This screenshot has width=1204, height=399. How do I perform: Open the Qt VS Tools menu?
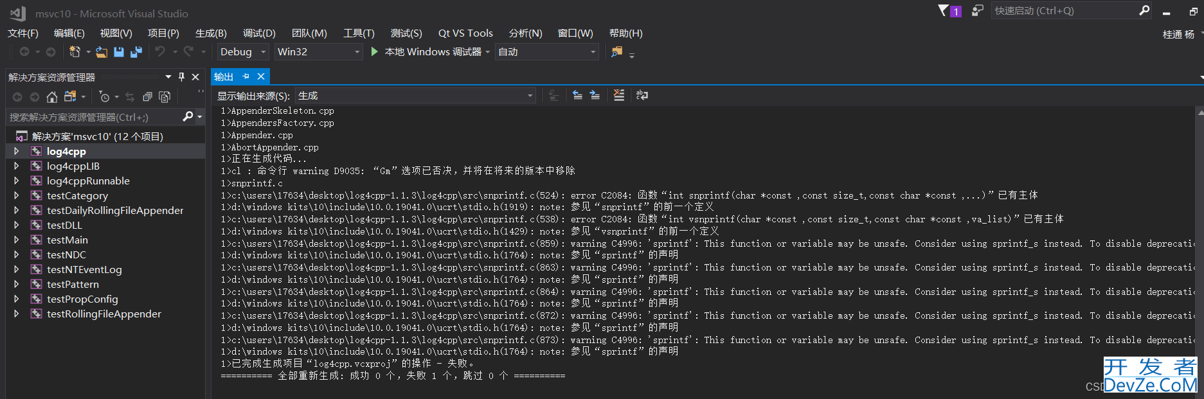[465, 33]
